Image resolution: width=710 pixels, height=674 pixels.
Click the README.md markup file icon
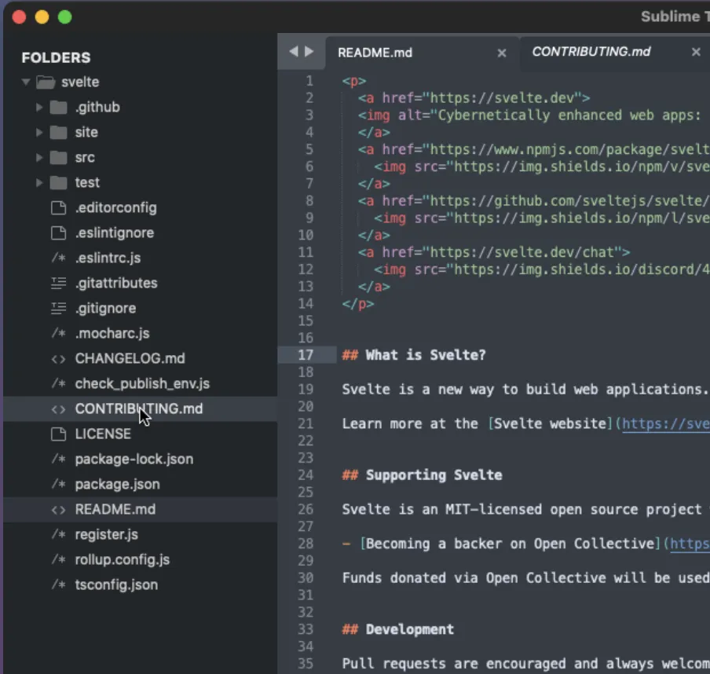(58, 510)
